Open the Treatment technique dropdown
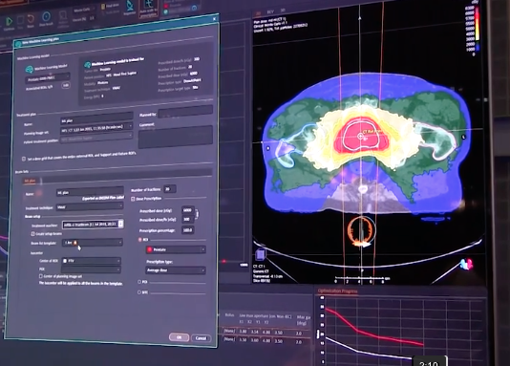 point(90,206)
